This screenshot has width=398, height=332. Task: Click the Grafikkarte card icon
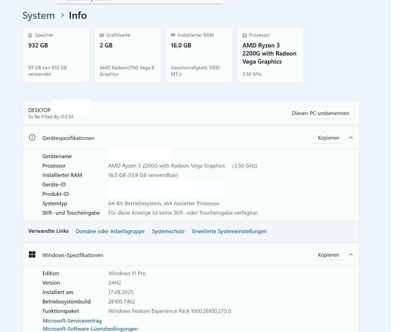pos(102,35)
